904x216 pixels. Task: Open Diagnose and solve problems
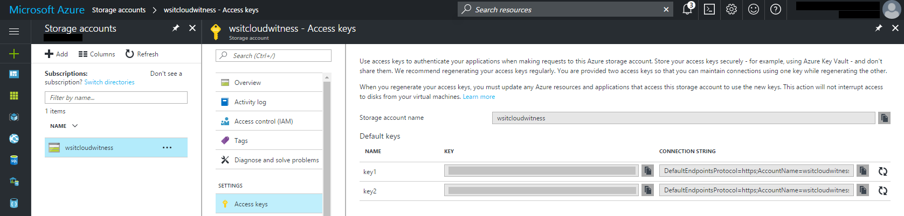point(269,160)
